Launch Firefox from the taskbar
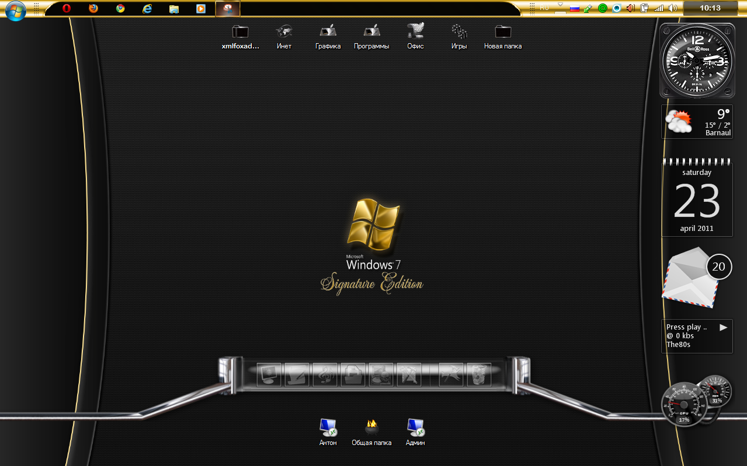Viewport: 747px width, 466px height. click(93, 9)
